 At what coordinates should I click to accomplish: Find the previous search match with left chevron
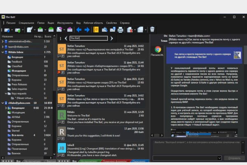tap(66, 38)
